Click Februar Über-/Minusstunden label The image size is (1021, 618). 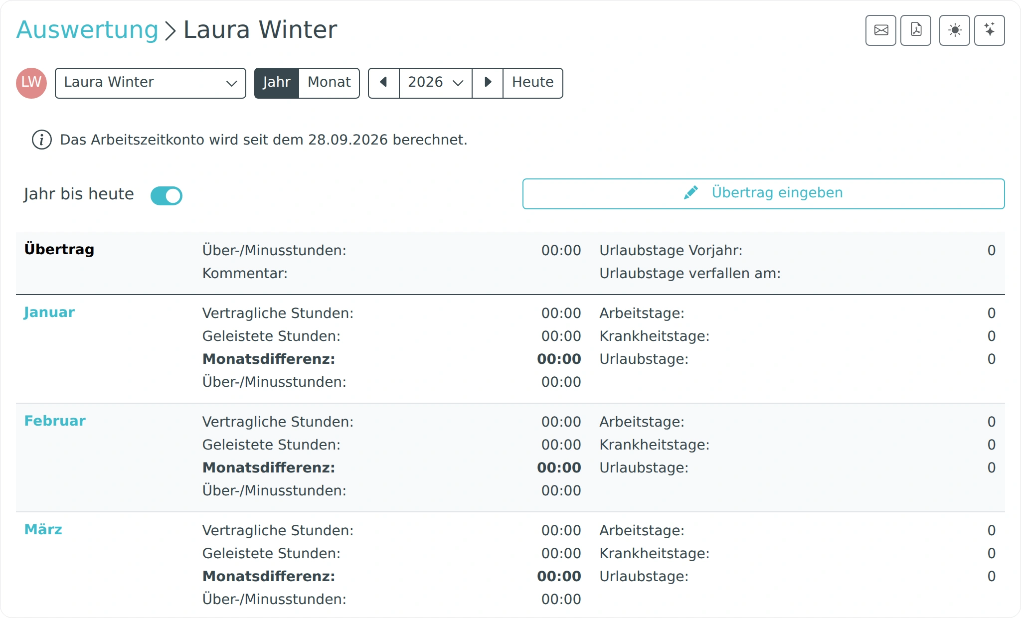tap(274, 491)
